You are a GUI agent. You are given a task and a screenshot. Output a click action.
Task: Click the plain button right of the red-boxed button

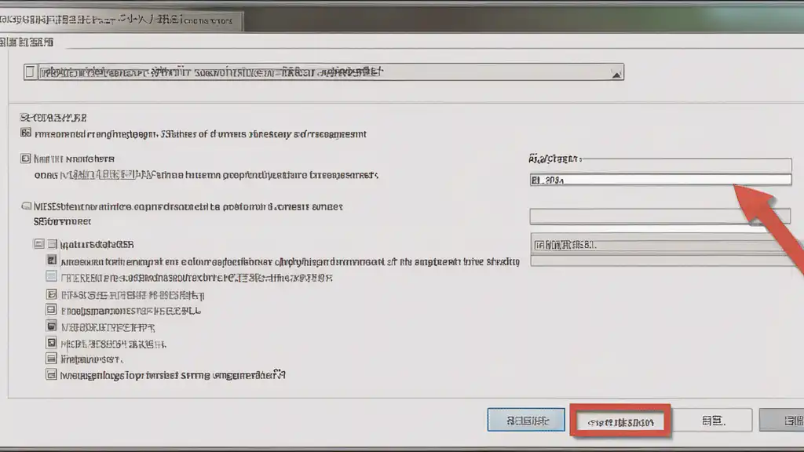(x=713, y=421)
